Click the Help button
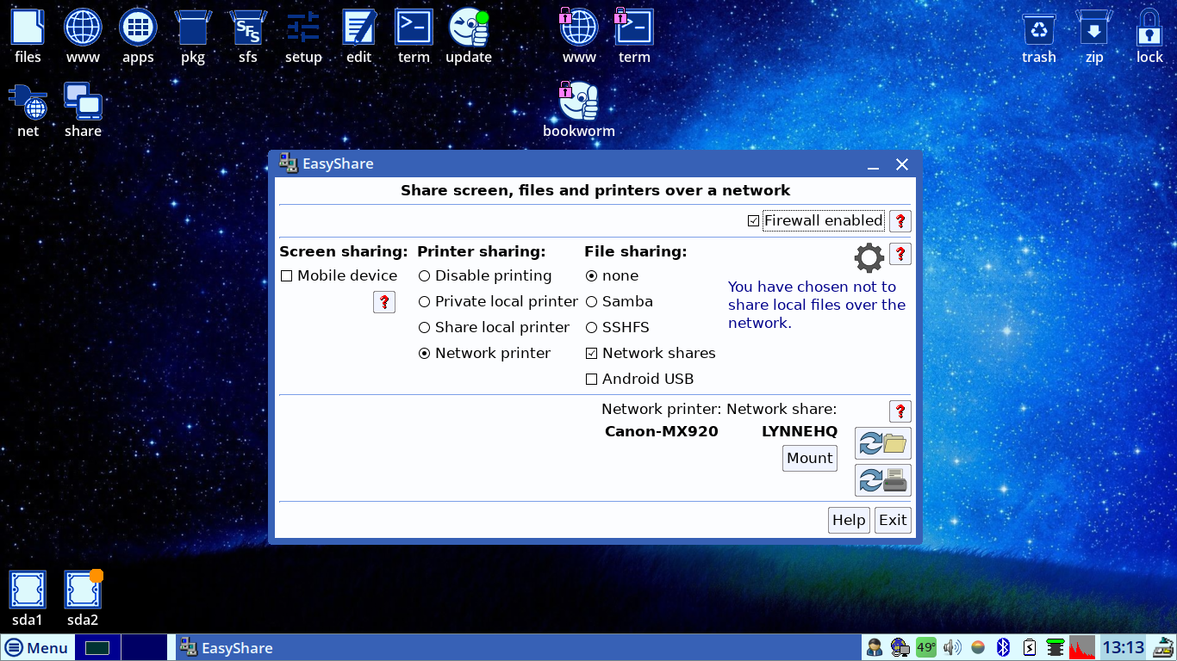The image size is (1177, 661). [849, 520]
